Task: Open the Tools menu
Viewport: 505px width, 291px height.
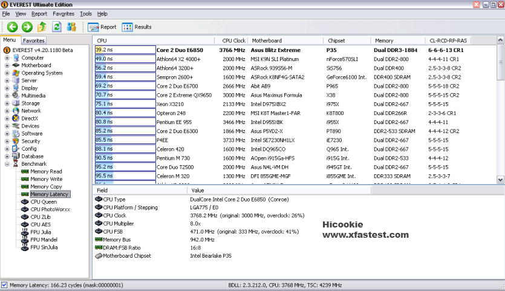Action: pyautogui.click(x=86, y=14)
